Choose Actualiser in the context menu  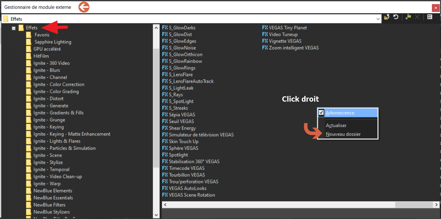point(347,125)
